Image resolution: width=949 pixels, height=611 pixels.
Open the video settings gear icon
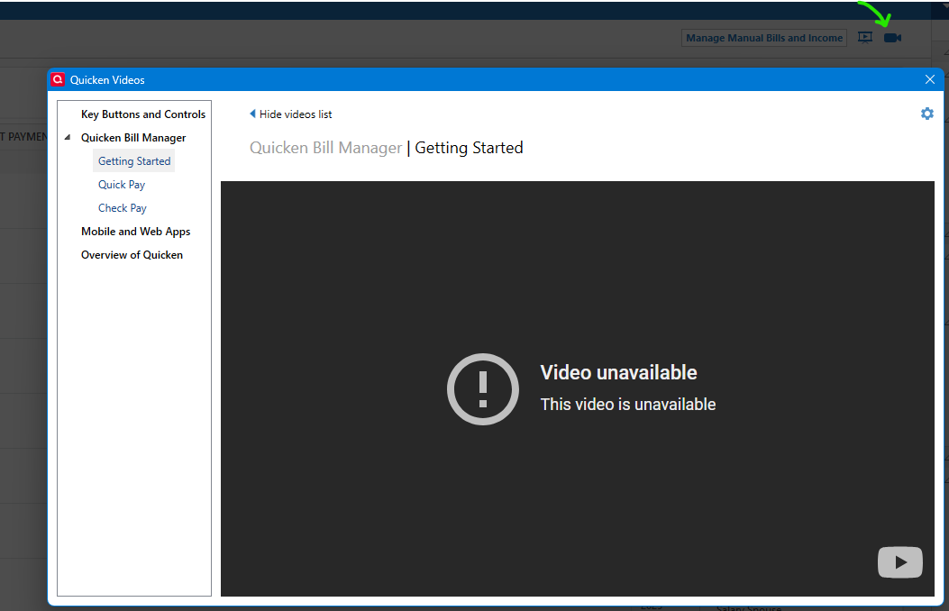pyautogui.click(x=926, y=114)
